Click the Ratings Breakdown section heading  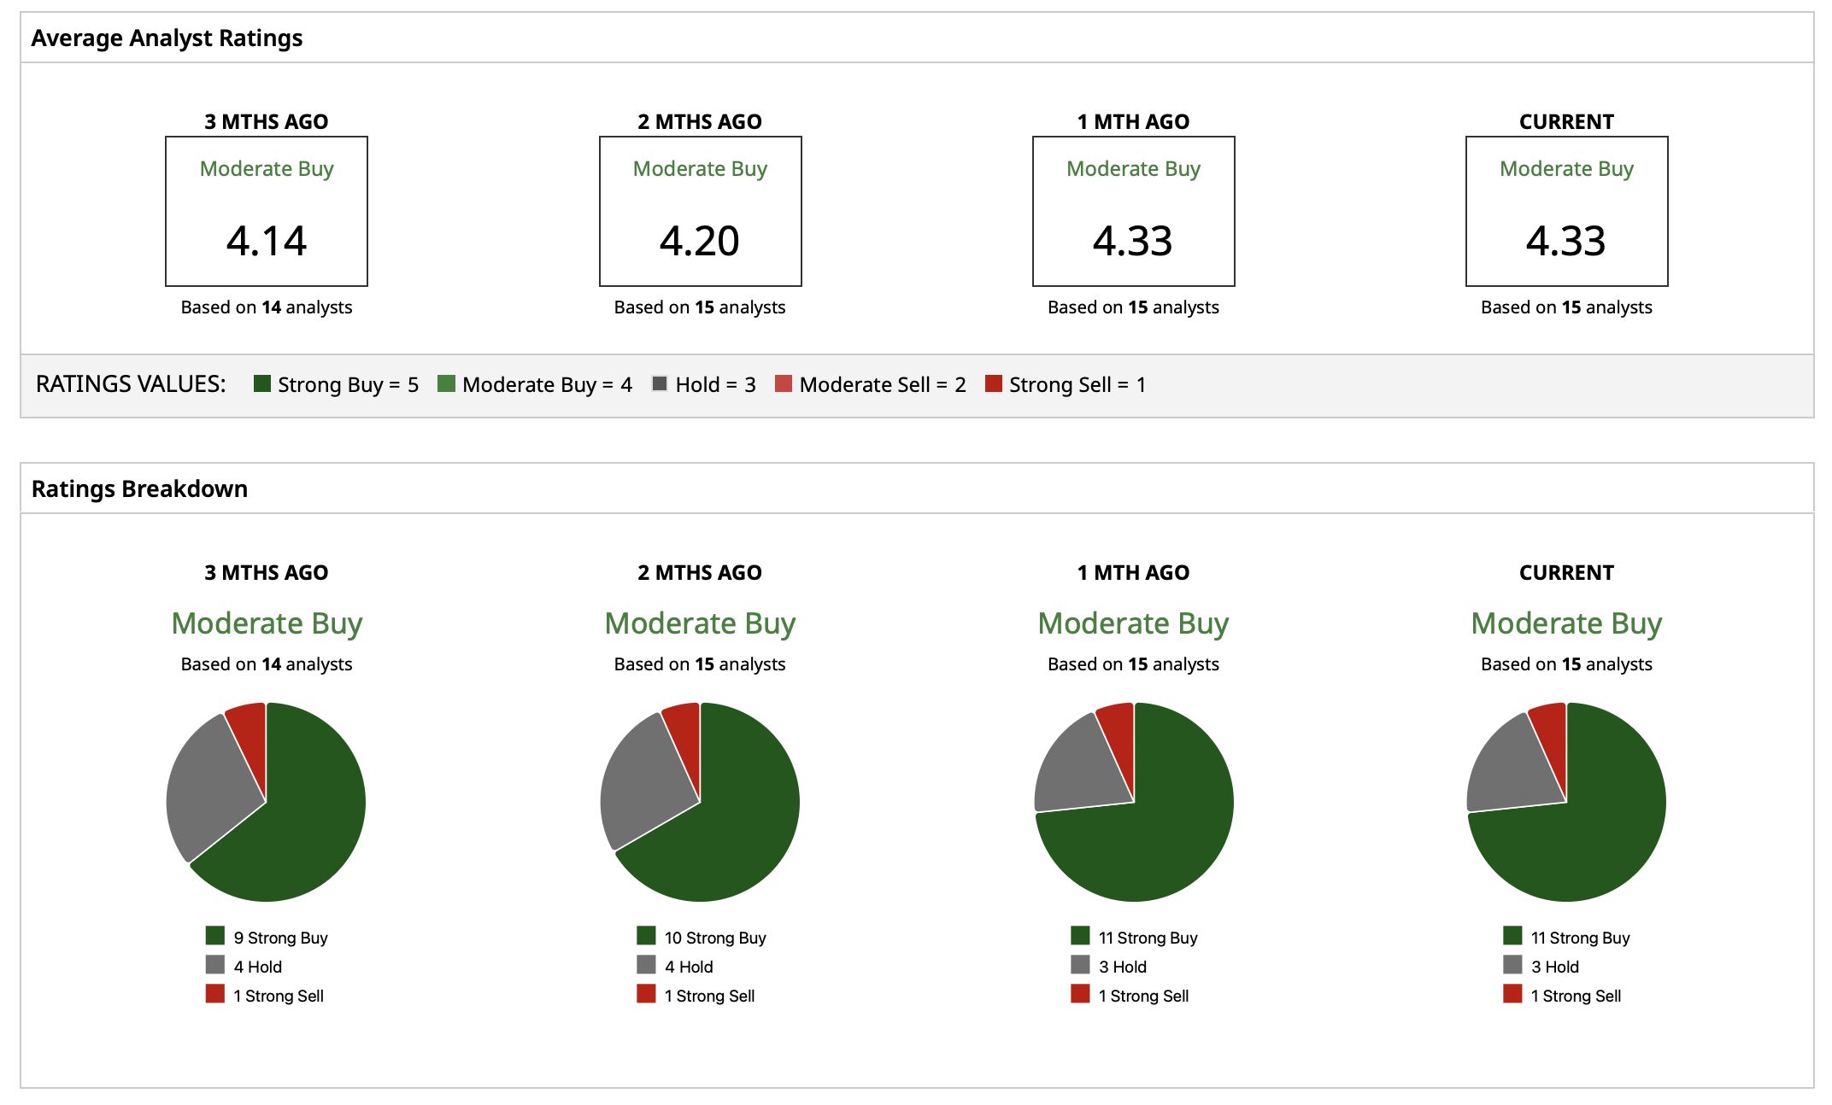point(139,488)
